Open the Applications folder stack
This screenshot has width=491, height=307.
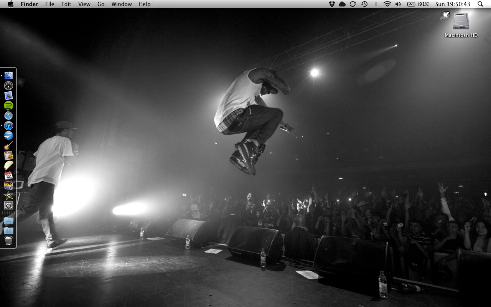8,221
